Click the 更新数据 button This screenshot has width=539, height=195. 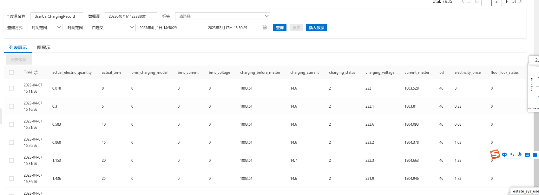[x=19, y=60]
